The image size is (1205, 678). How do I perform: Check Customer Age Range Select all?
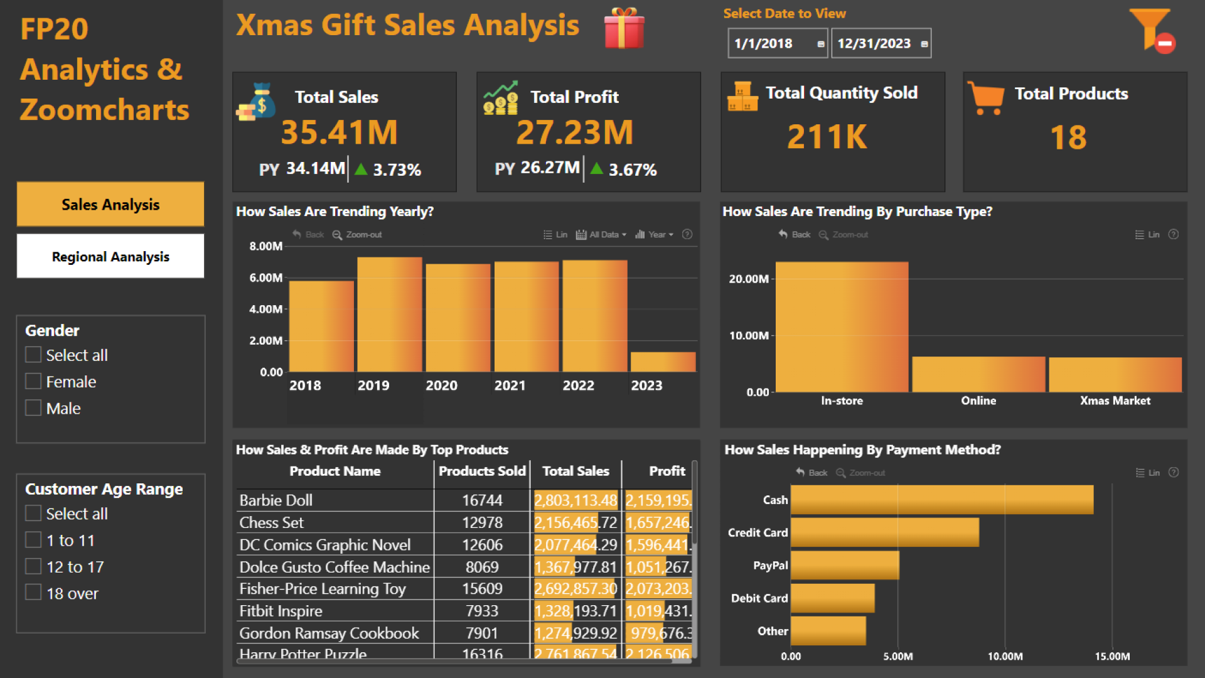33,513
